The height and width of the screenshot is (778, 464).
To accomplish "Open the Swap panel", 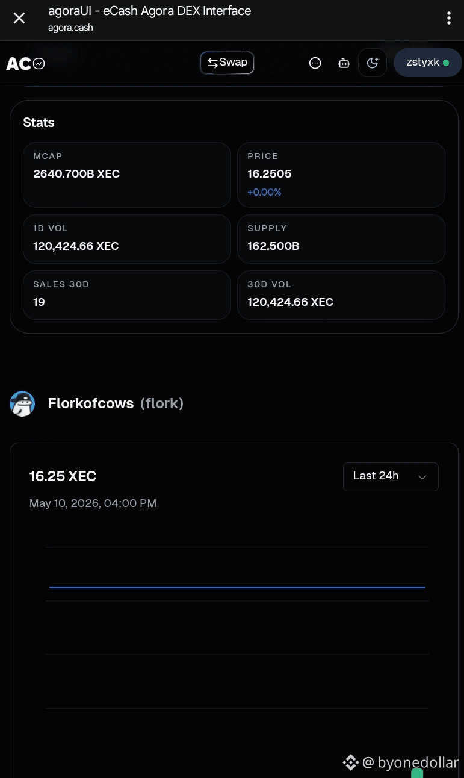I will [227, 63].
